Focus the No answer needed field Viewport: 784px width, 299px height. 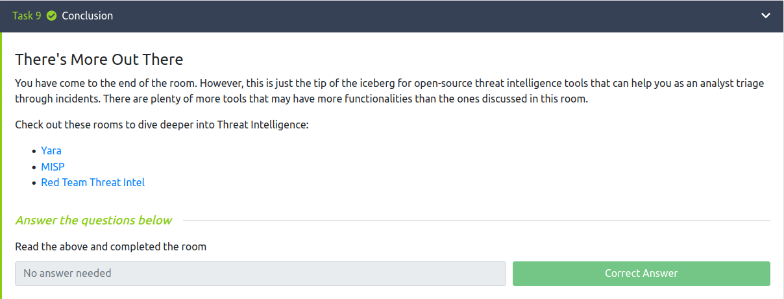(x=260, y=274)
